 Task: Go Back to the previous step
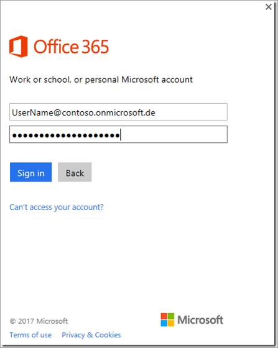click(75, 172)
